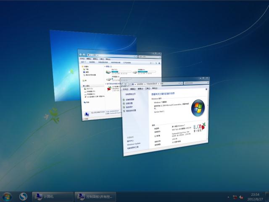Screen dimensions: 269x202
Task: Select the radish CD drive icon
Action: coord(109,88)
